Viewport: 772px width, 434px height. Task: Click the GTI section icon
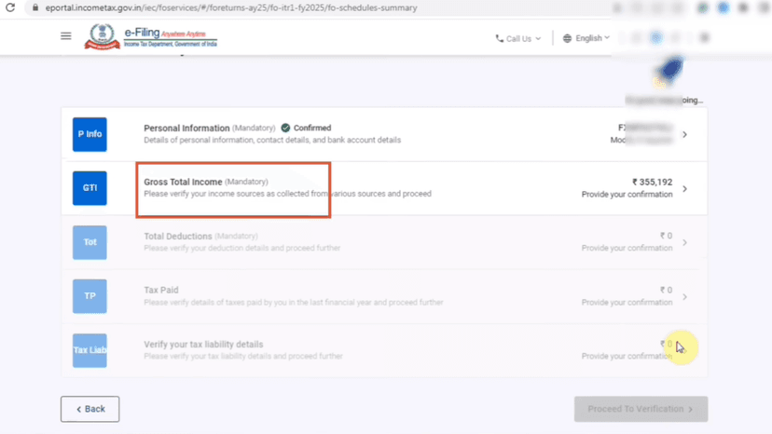[x=90, y=188]
